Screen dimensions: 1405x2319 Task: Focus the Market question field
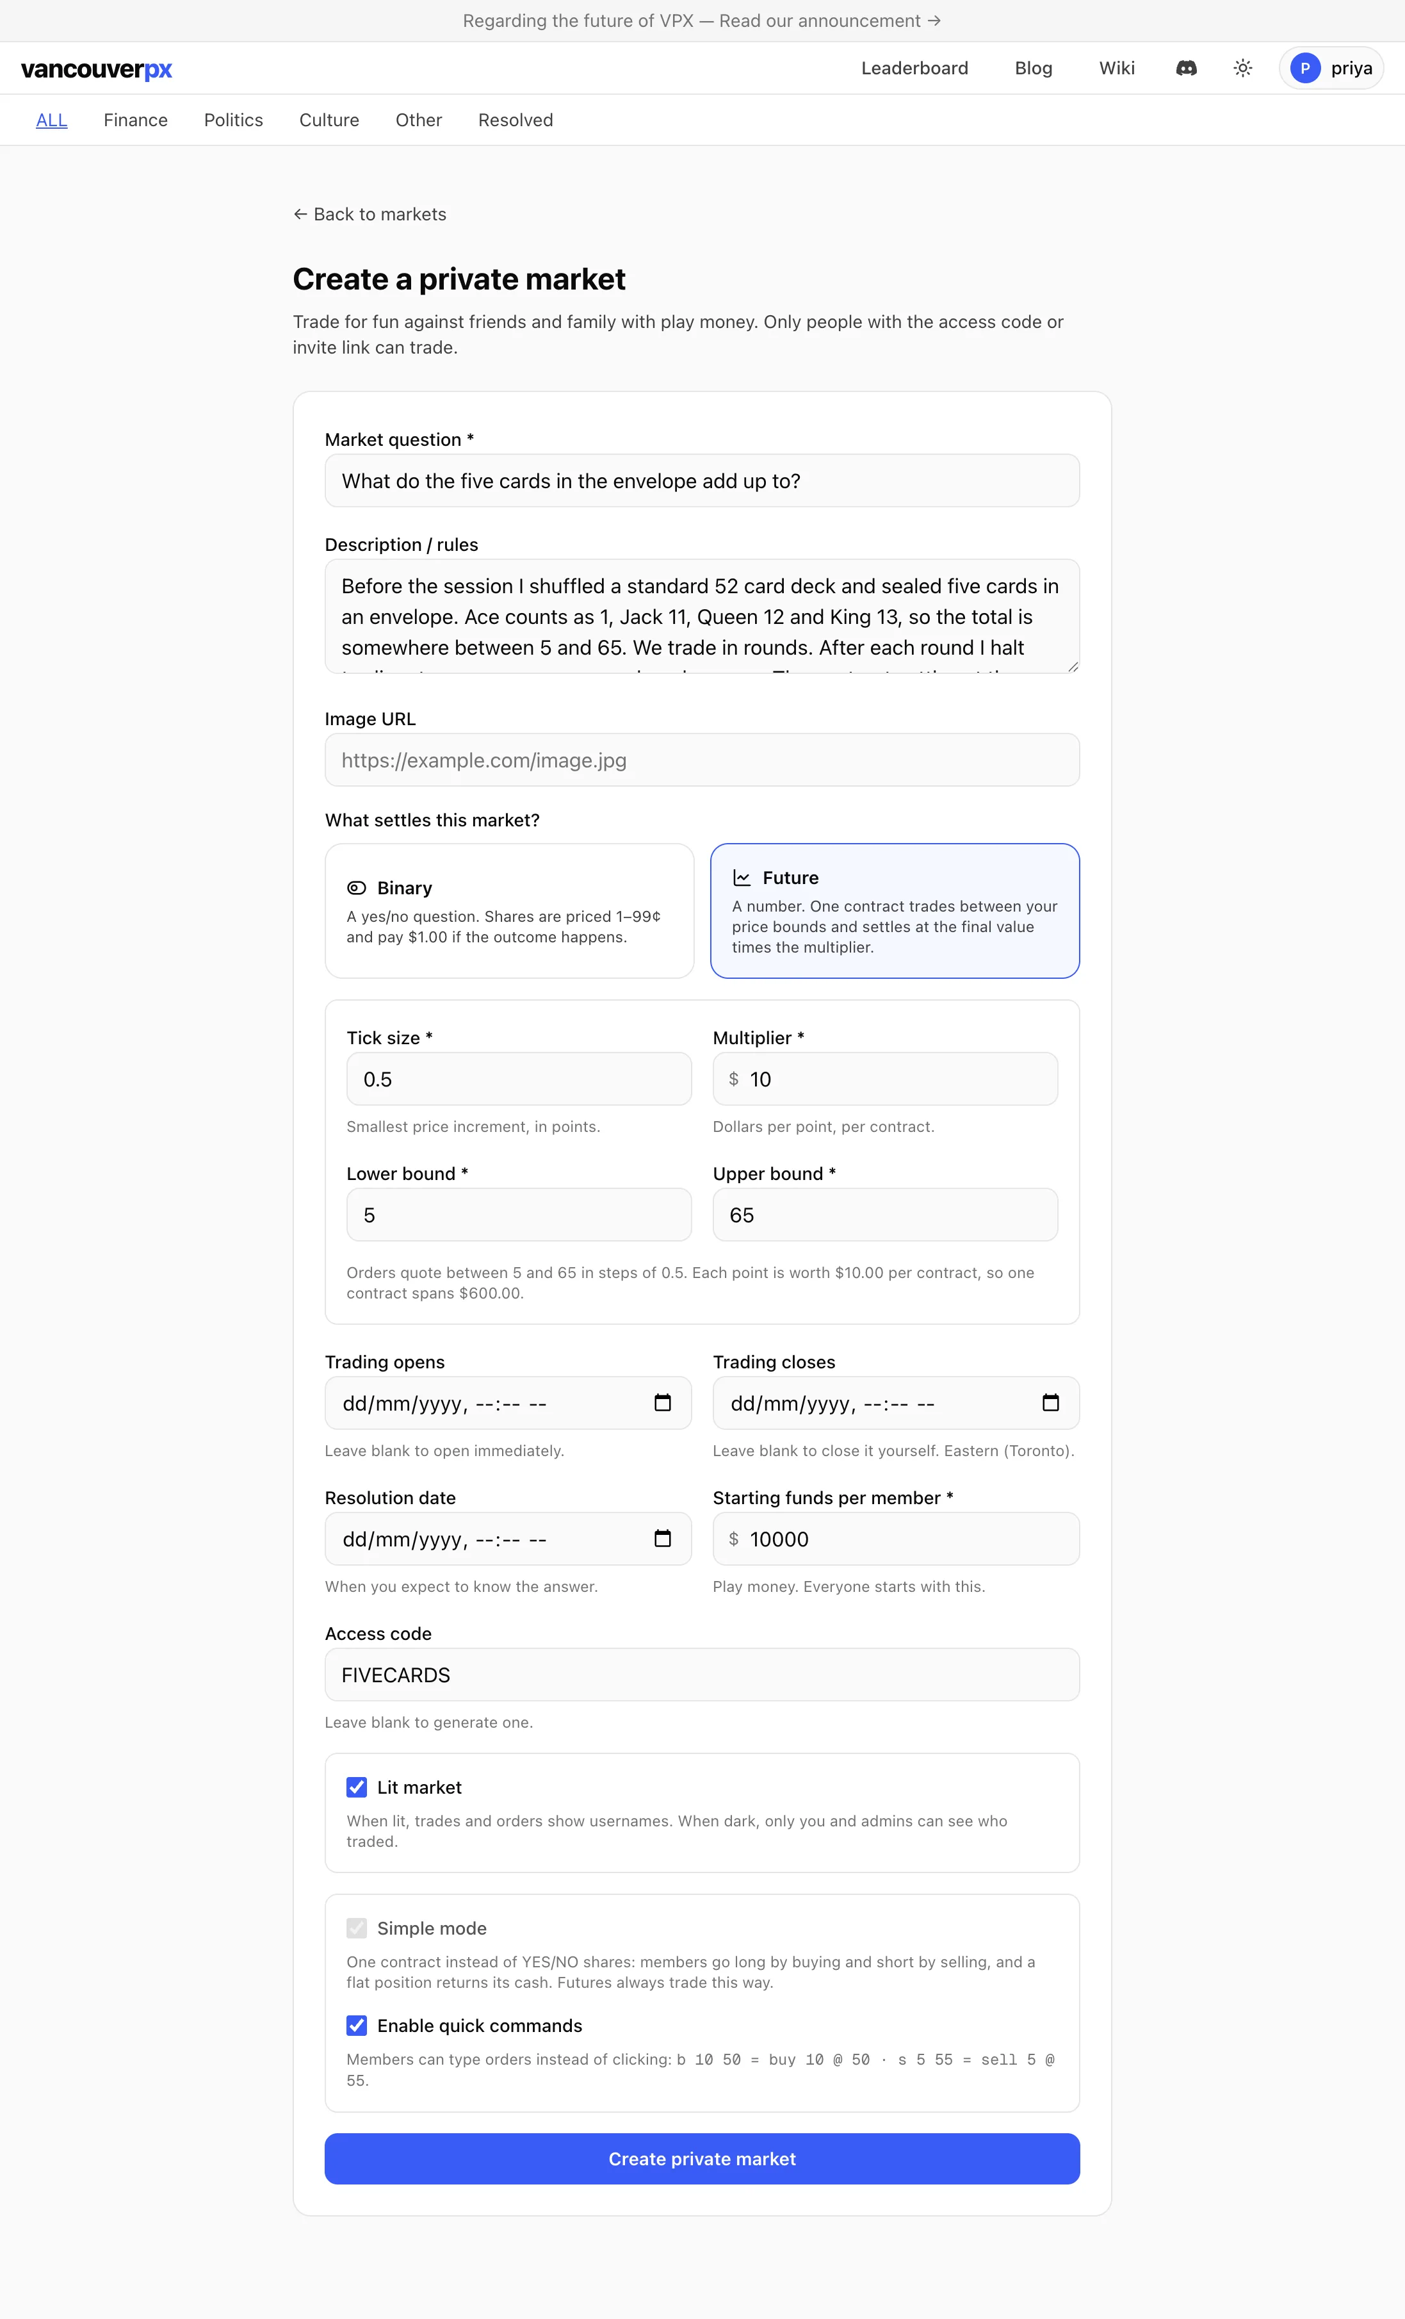click(702, 480)
